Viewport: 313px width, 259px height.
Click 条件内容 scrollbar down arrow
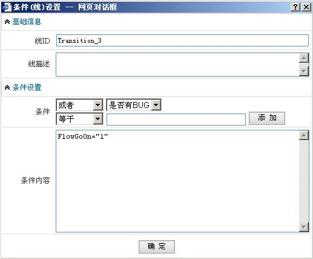pyautogui.click(x=304, y=227)
